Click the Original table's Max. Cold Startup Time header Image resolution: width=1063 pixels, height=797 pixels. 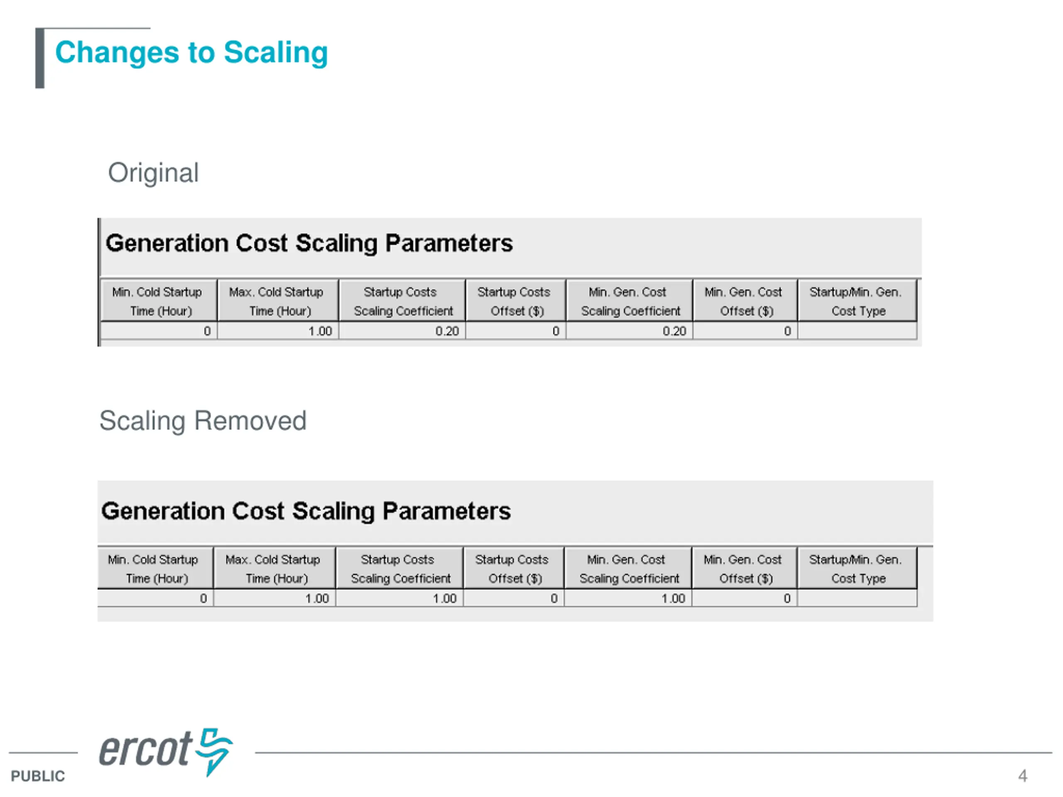pos(278,301)
